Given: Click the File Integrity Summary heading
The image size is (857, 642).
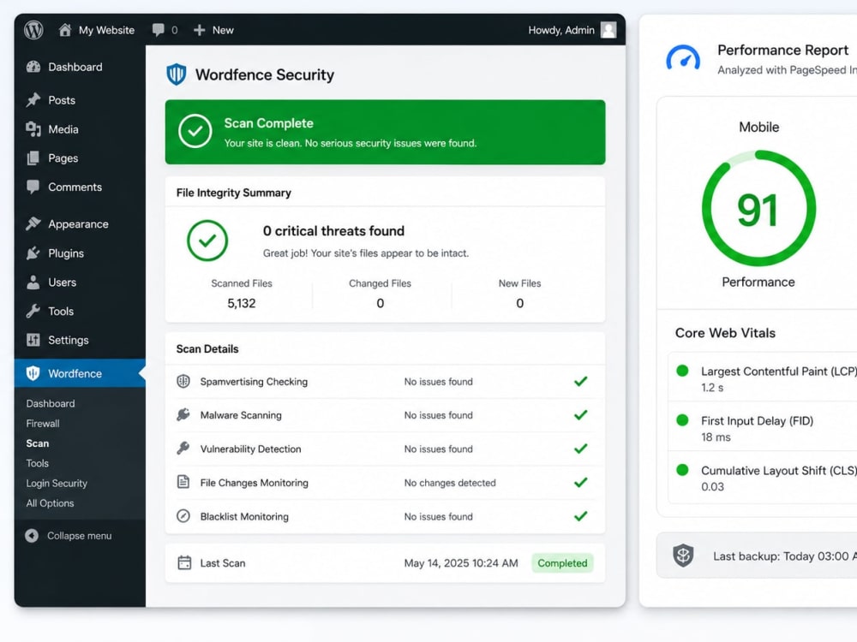Looking at the screenshot, I should [x=233, y=193].
